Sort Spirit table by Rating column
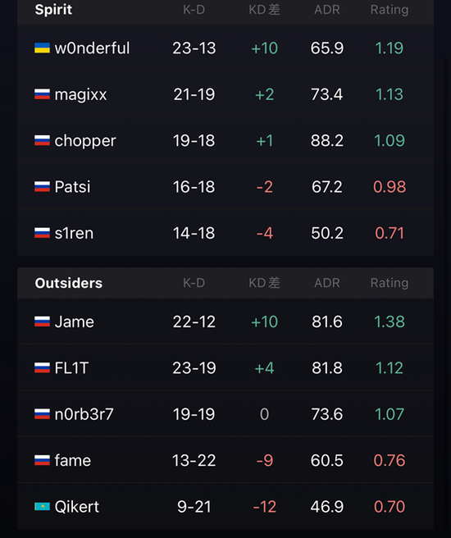The width and height of the screenshot is (451, 538). (389, 10)
